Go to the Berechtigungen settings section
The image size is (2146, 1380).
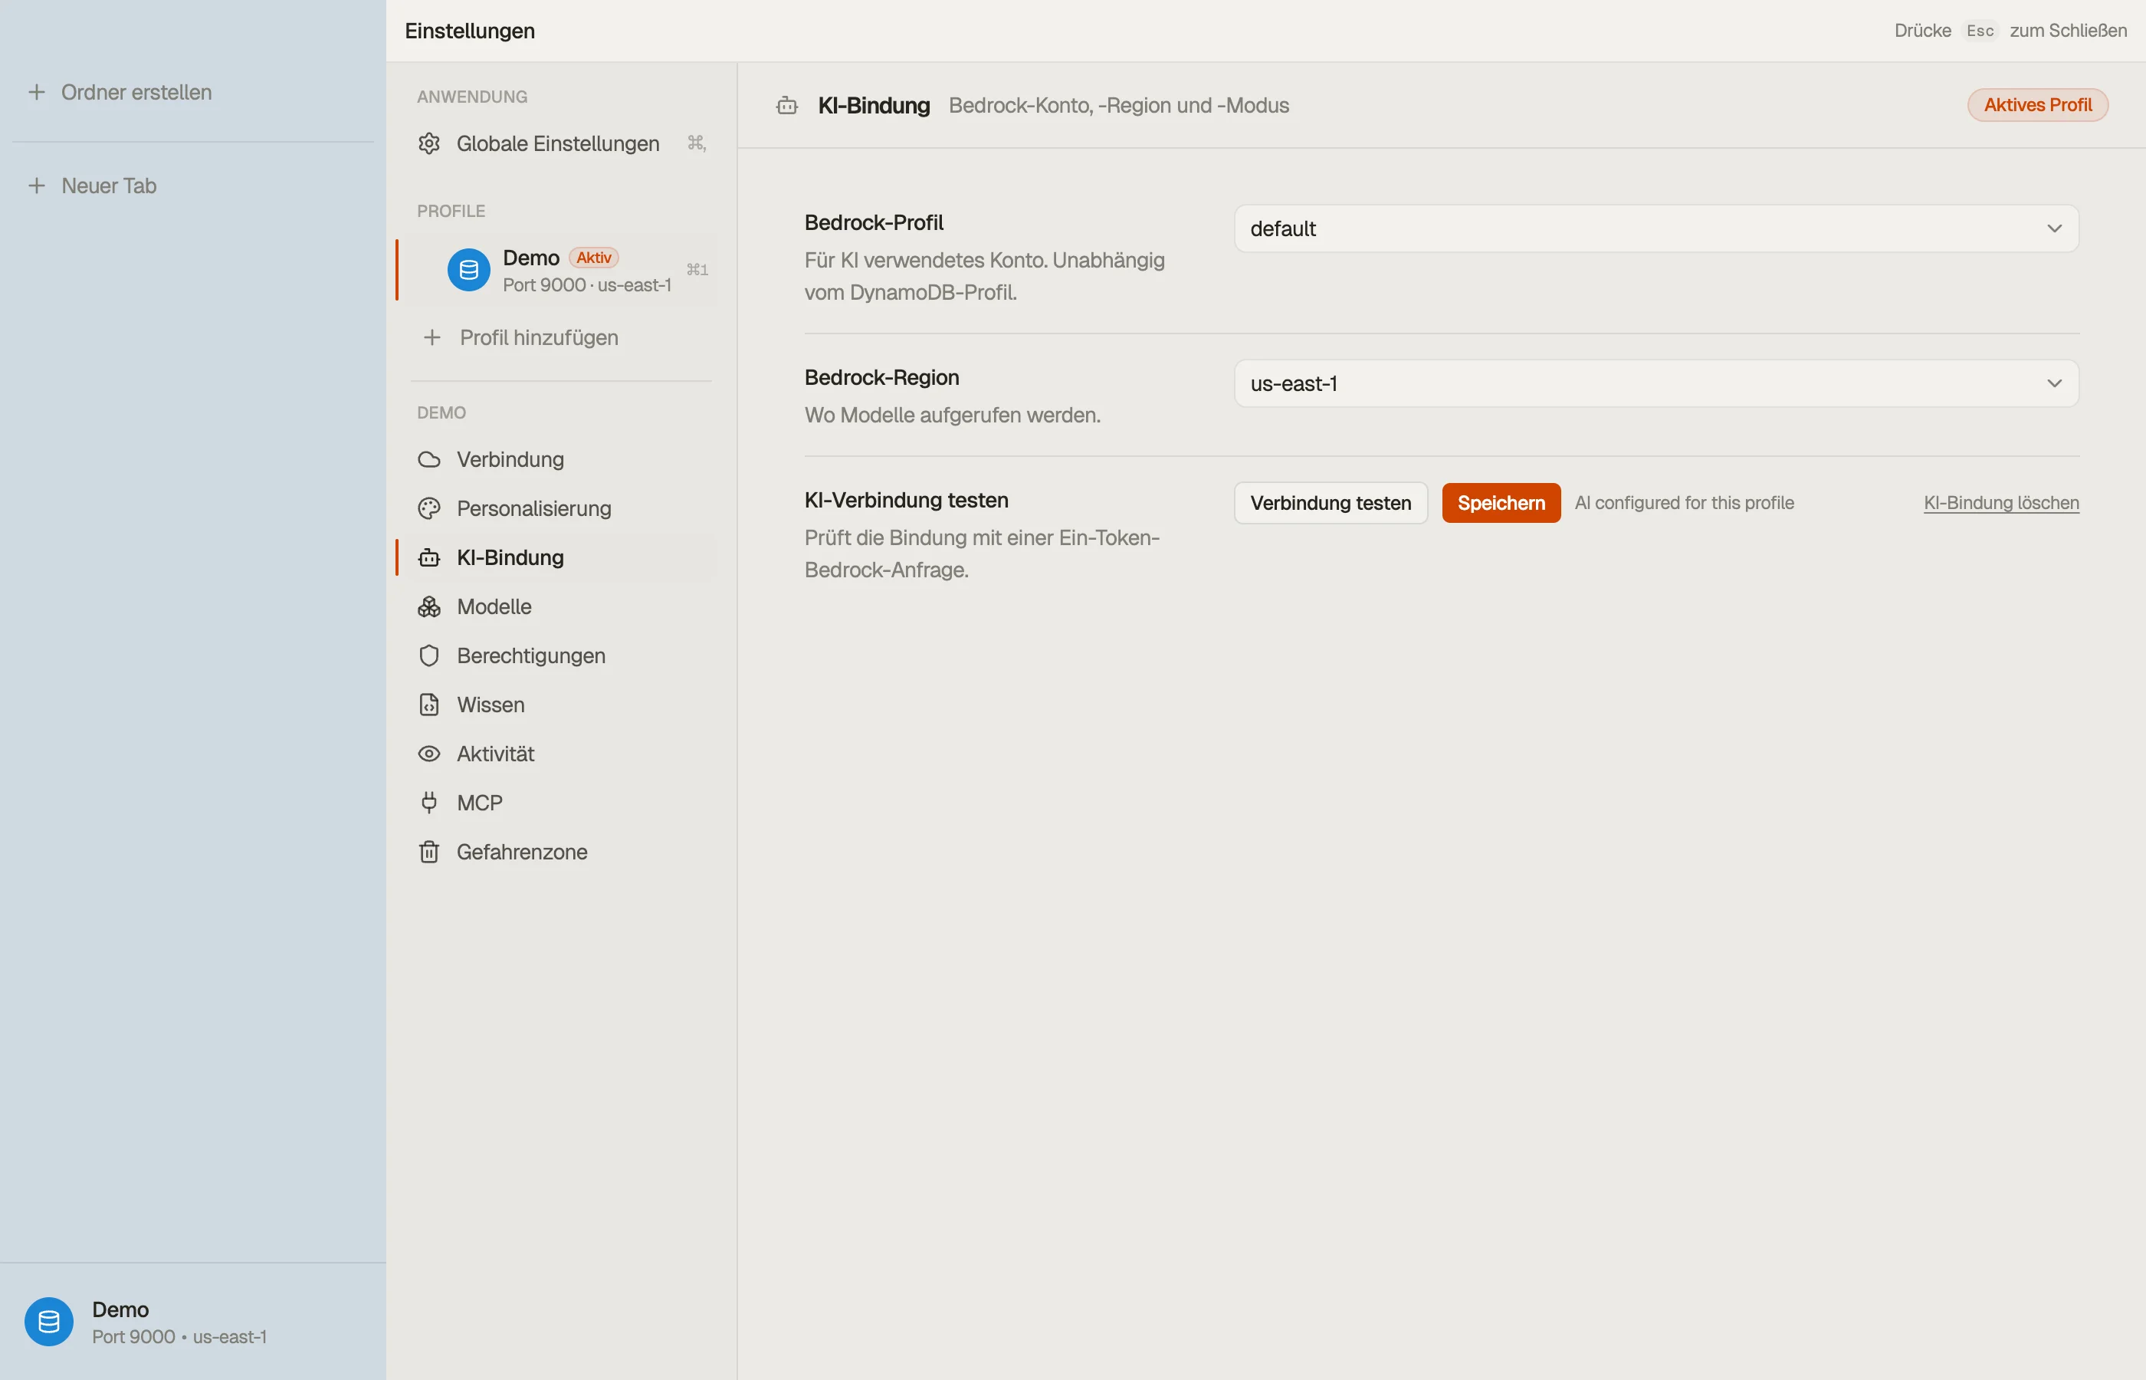[x=559, y=656]
